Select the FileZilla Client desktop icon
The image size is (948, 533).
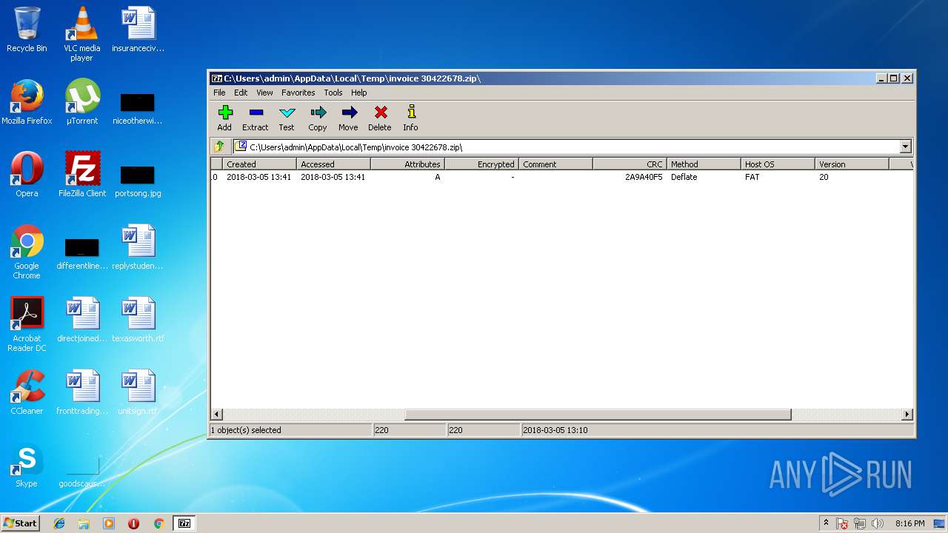pyautogui.click(x=81, y=175)
